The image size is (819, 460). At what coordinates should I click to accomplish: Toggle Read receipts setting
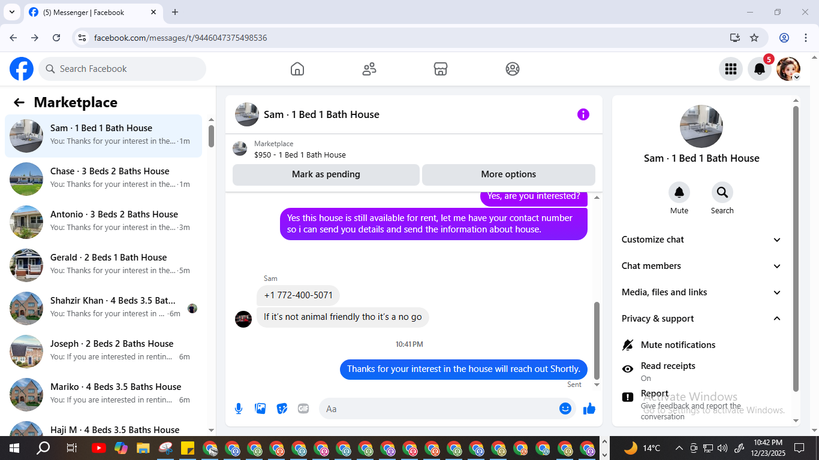point(701,371)
